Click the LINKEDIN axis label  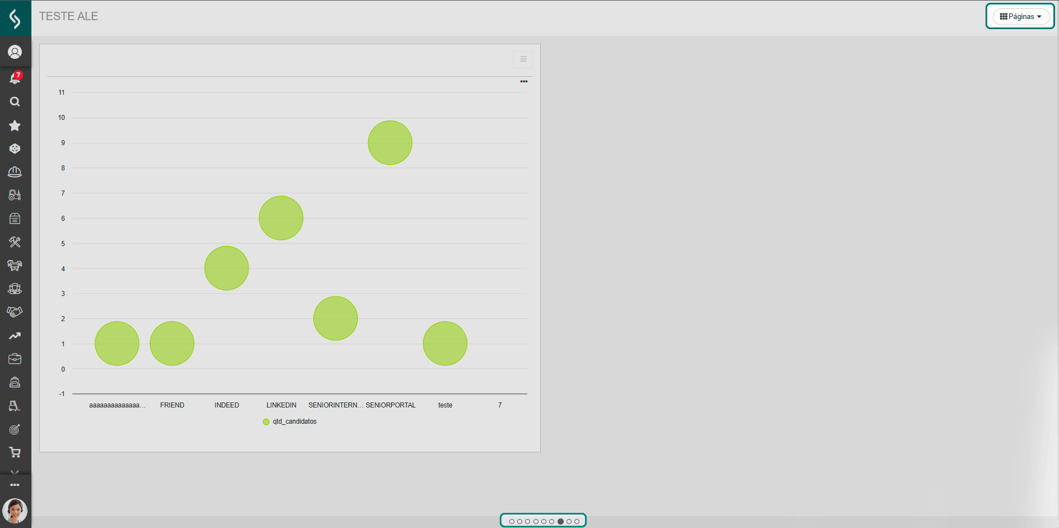(282, 405)
